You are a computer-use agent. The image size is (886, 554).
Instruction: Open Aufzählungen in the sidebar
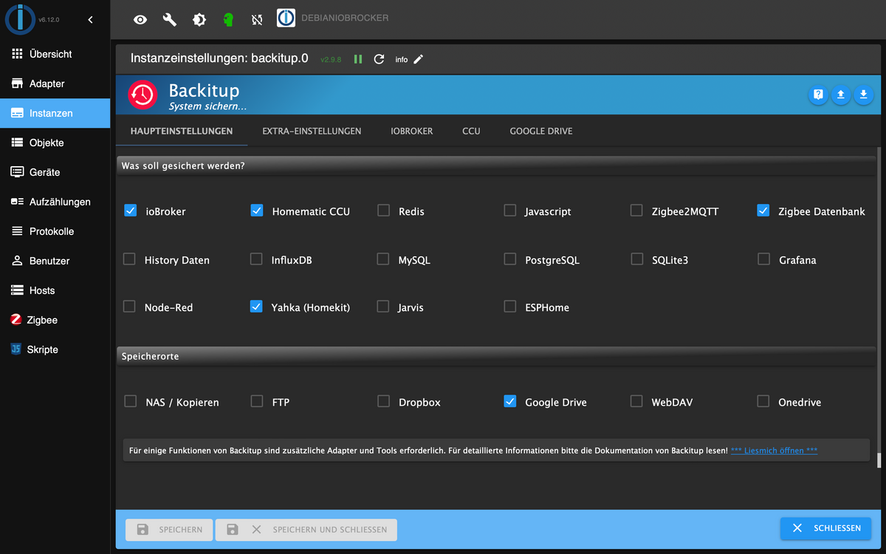pos(55,202)
